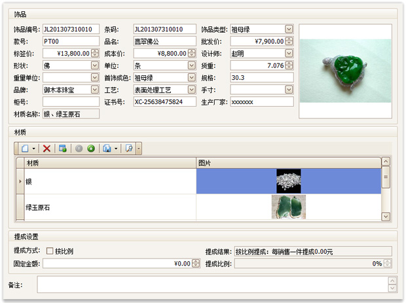Move row down with green arrow icon
Viewport: 406px width, 303px height.
point(91,149)
